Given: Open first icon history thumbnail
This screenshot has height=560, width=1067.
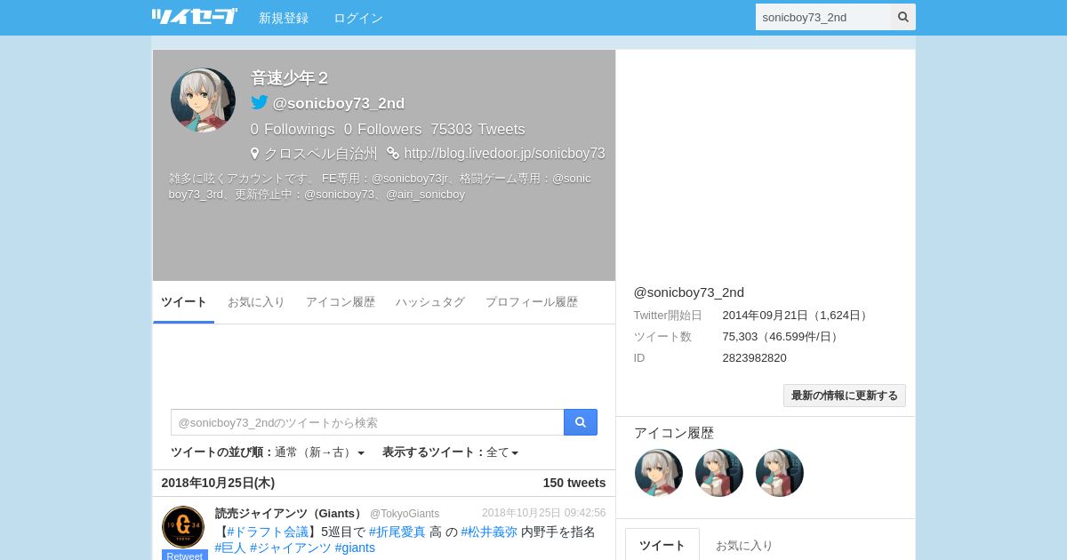Looking at the screenshot, I should (x=659, y=473).
